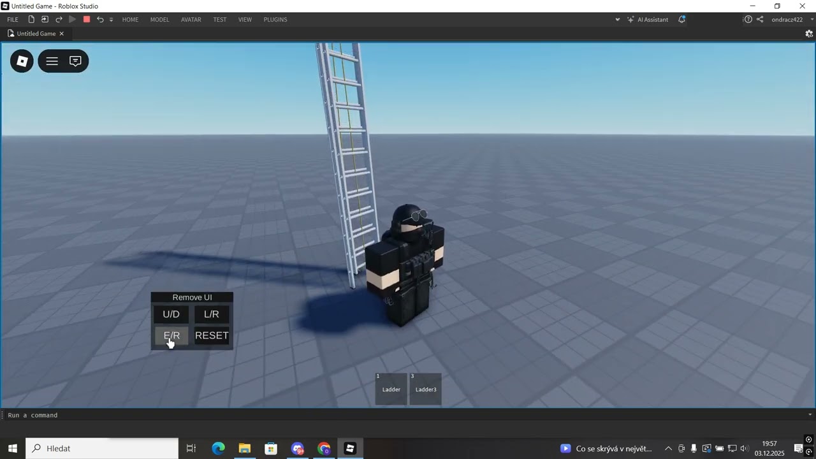Click the L/R ladder control button
816x459 pixels.
tap(212, 314)
